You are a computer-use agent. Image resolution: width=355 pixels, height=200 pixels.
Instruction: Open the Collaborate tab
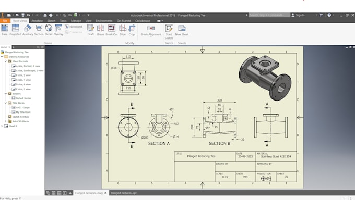coord(143,21)
